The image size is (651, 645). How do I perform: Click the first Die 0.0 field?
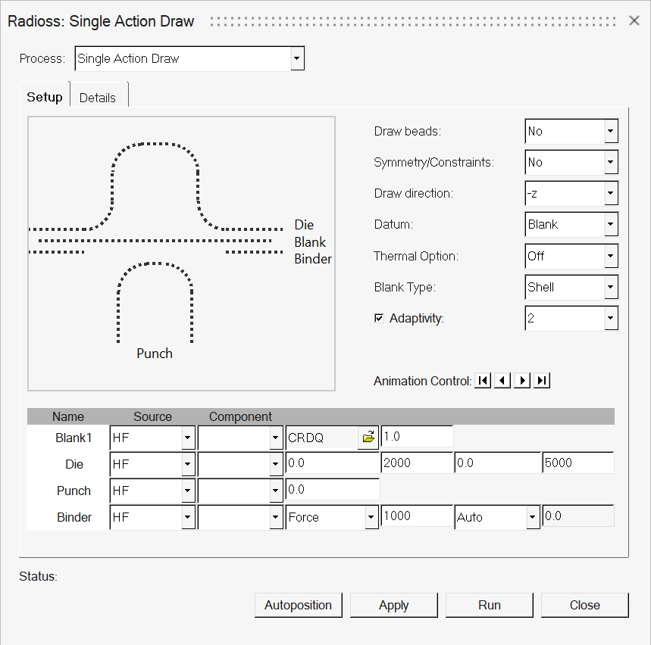[x=333, y=463]
